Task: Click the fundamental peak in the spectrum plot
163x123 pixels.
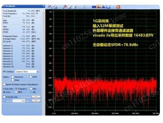Action: tap(65, 44)
